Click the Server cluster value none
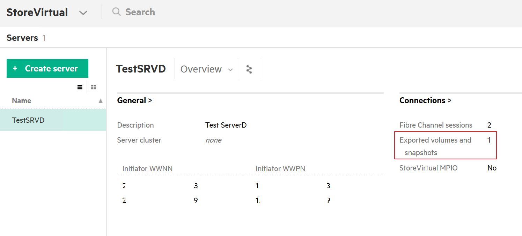Screen dimensions: 522x236 pos(213,140)
